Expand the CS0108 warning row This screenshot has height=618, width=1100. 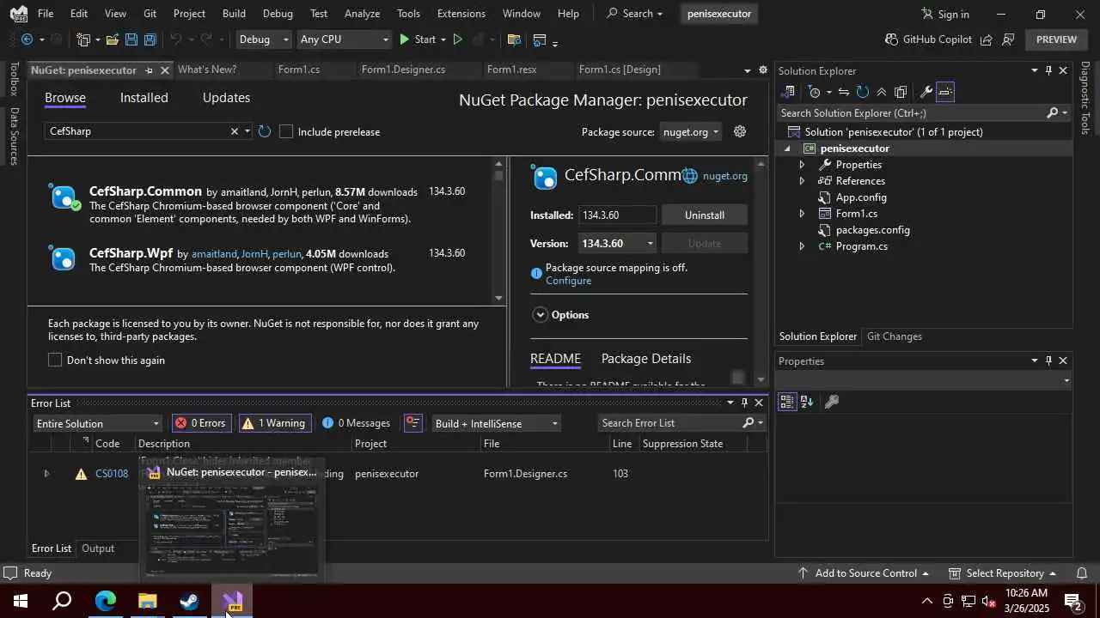46,474
